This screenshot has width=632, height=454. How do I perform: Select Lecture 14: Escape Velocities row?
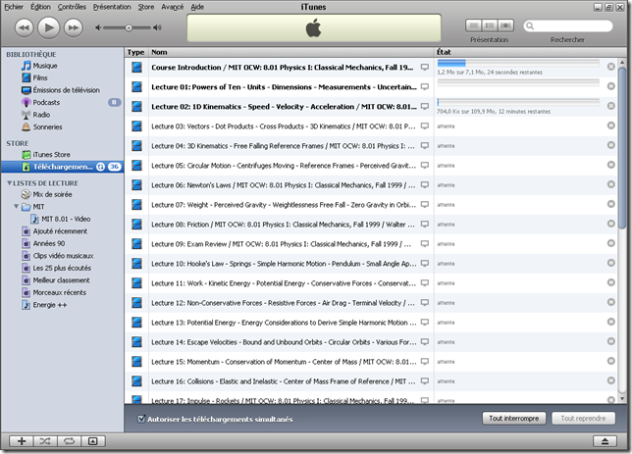tap(371, 342)
